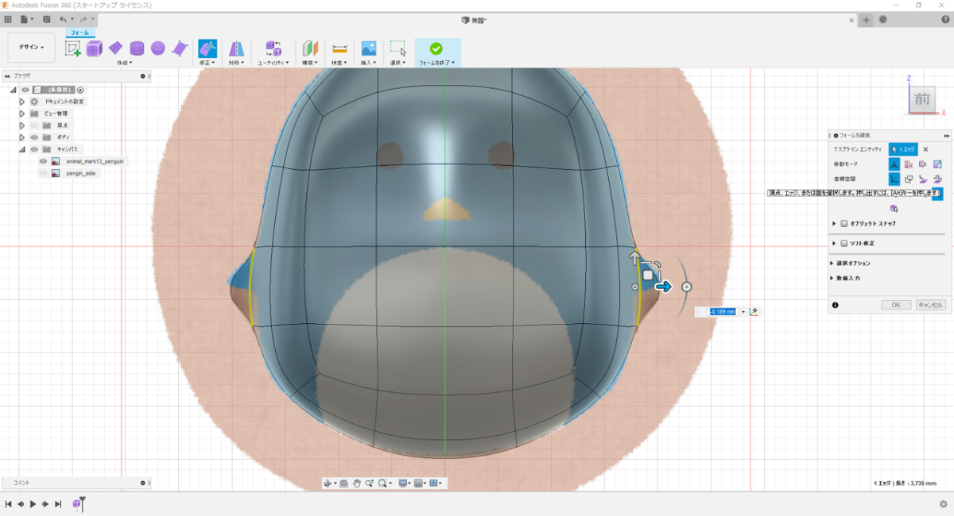This screenshot has width=954, height=516.
Task: Open the data panel grid icon
Action: coord(8,19)
